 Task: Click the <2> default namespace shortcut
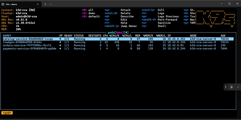(91, 16)
